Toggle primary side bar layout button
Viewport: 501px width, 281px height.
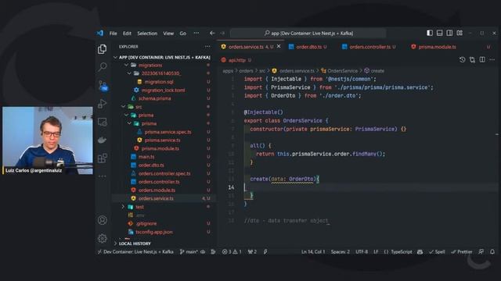pos(430,33)
